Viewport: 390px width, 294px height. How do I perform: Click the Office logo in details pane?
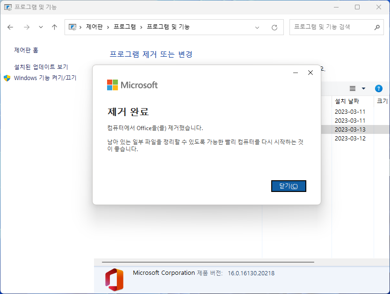point(114,279)
